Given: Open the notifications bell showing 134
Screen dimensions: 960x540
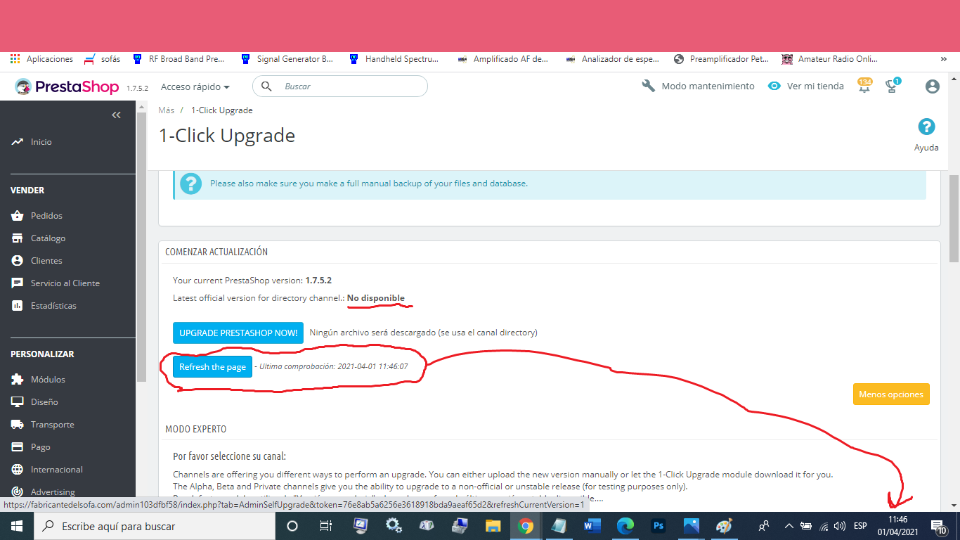Looking at the screenshot, I should point(864,85).
